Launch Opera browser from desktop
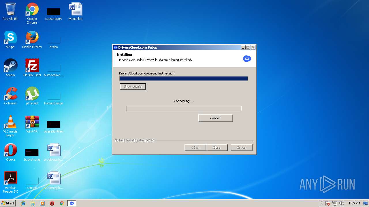Image resolution: width=369 pixels, height=207 pixels. tap(10, 153)
